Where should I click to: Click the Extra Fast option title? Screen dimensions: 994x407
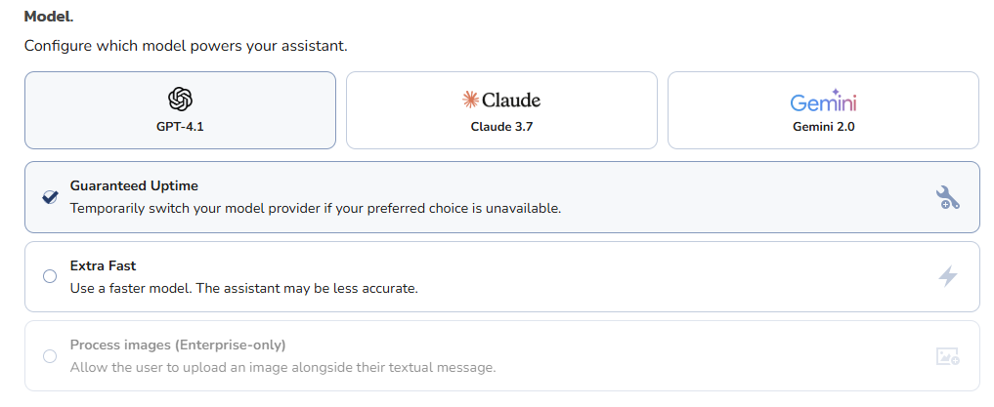click(103, 265)
